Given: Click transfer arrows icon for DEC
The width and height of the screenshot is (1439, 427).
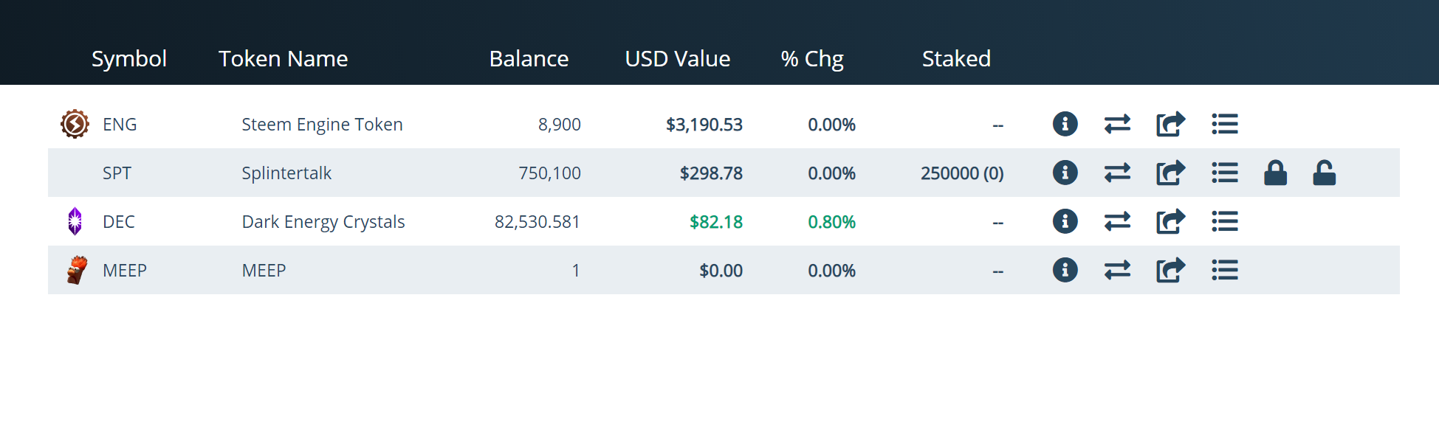Looking at the screenshot, I should [1117, 221].
